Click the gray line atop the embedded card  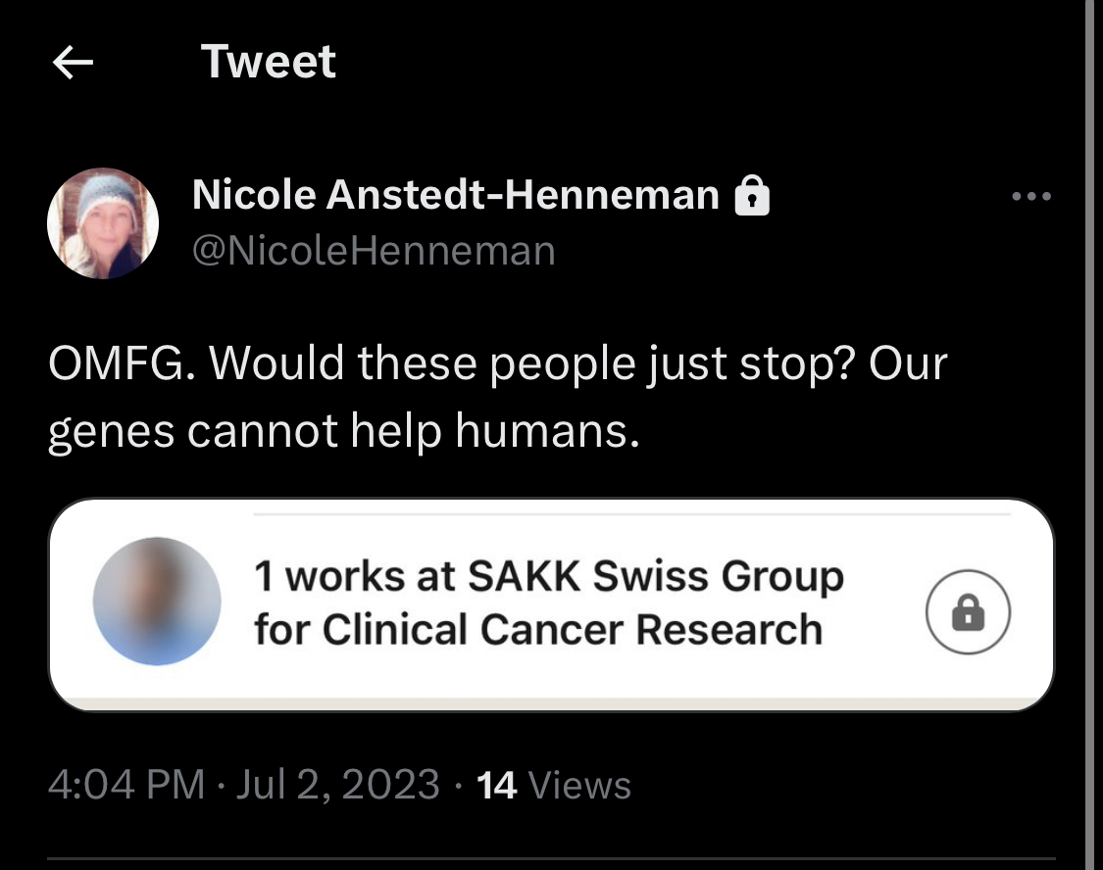tap(631, 513)
